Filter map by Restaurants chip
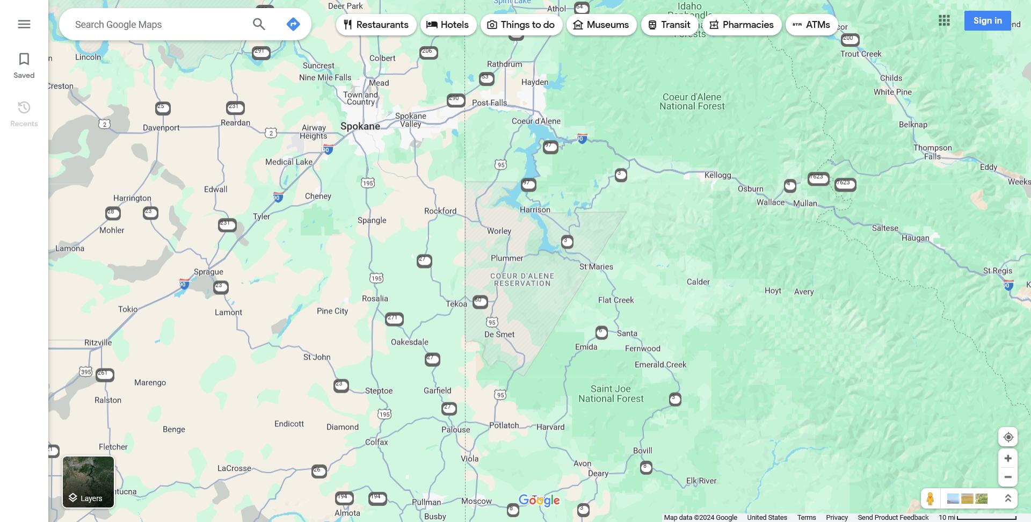 [376, 25]
